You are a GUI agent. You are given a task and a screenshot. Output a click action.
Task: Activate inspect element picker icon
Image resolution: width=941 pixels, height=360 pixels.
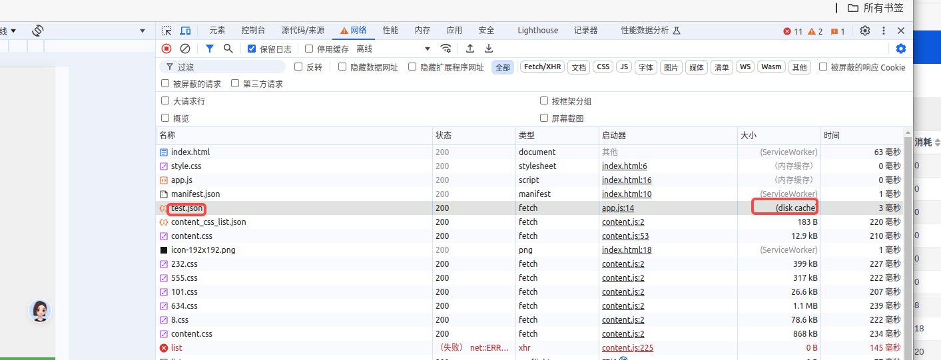(x=167, y=31)
